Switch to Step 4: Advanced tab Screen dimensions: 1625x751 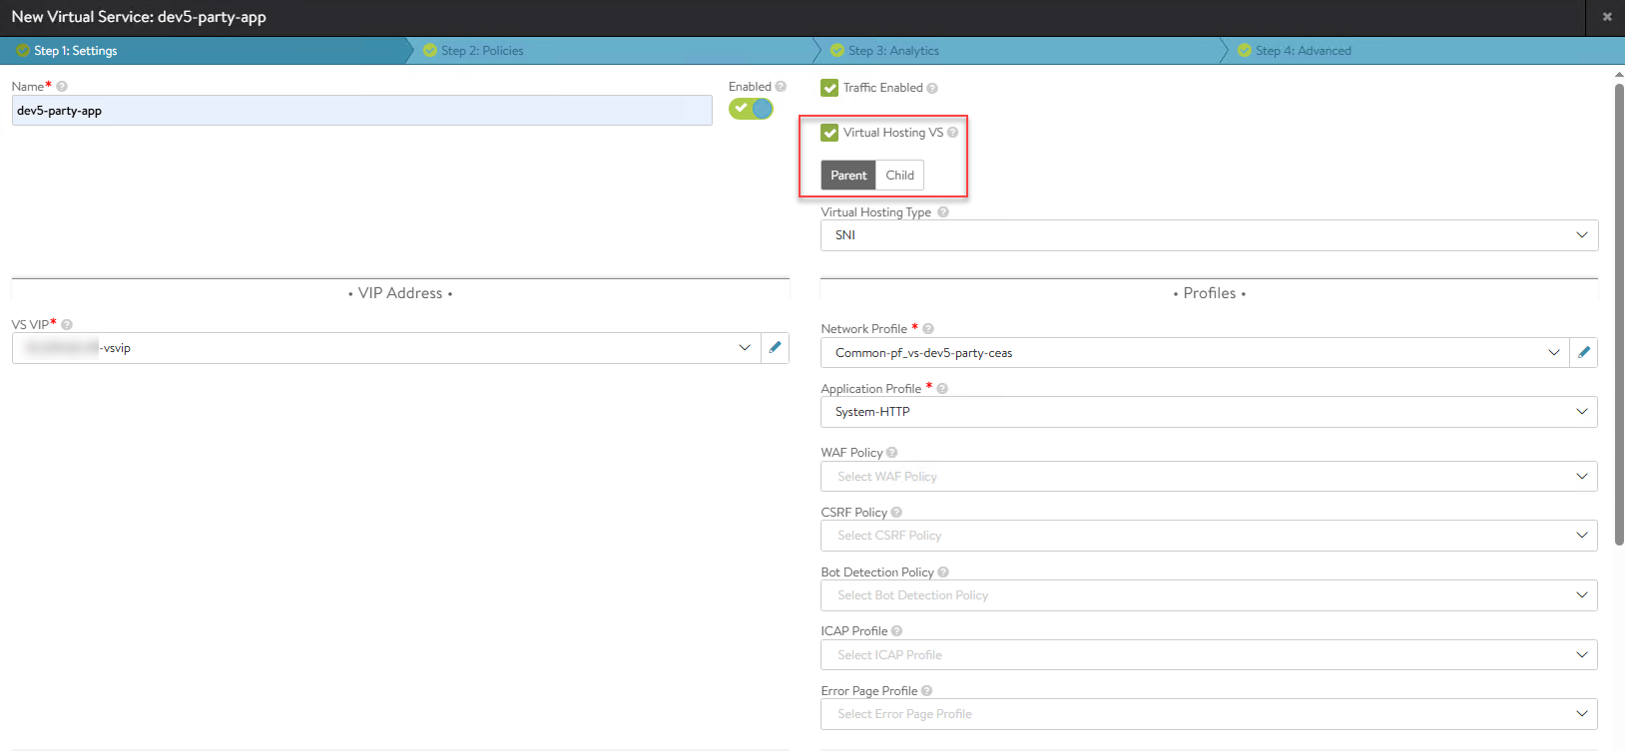(x=1303, y=51)
